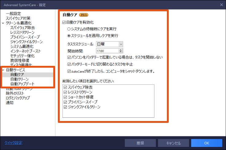Uncheck レジストリクリーン in the item list
The height and width of the screenshot is (150, 226).
pos(65,92)
